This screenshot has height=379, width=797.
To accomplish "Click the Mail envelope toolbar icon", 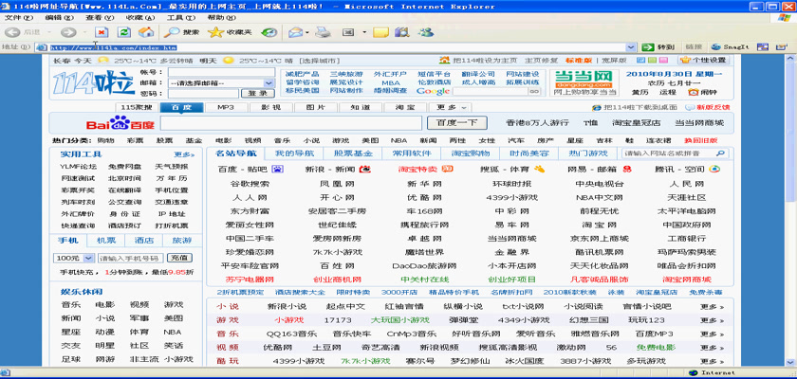I will pyautogui.click(x=296, y=32).
